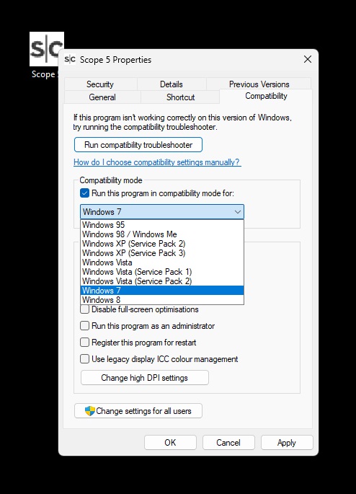Choose Windows 8 from the dropdown list

[x=162, y=300]
